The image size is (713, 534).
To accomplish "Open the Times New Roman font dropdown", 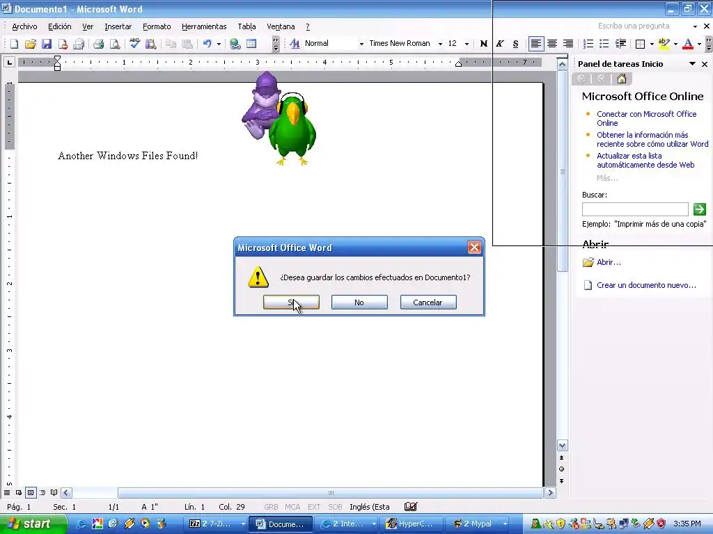I will 440,44.
